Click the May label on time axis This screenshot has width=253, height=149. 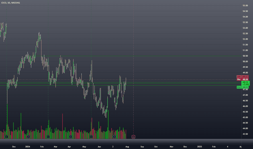tap(84, 147)
